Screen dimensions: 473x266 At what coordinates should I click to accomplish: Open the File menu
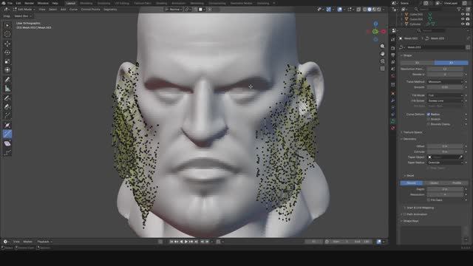pyautogui.click(x=10, y=3)
